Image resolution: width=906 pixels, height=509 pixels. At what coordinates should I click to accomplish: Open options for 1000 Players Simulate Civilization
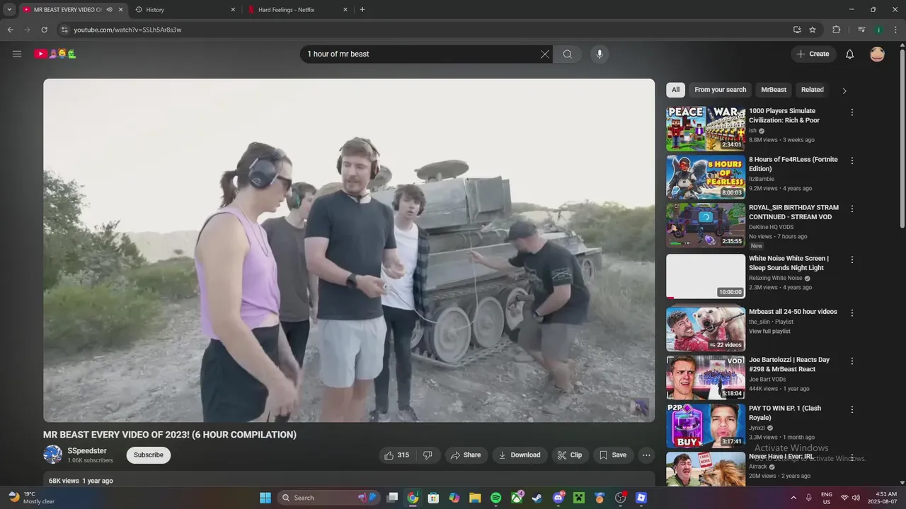(x=852, y=112)
